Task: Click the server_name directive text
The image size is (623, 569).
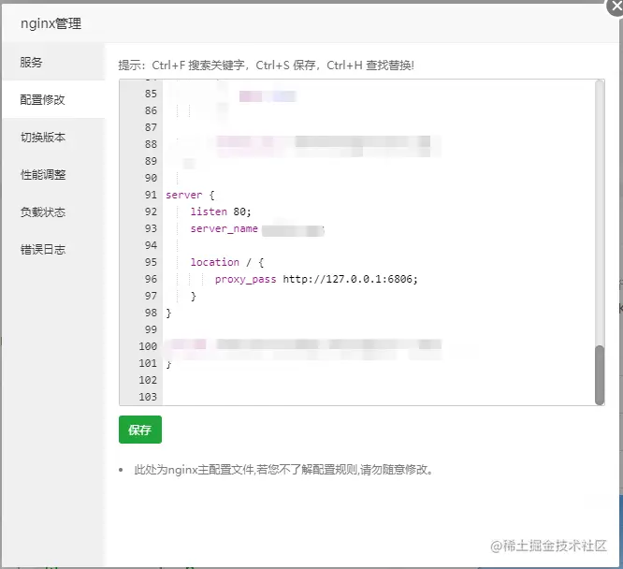Action: pos(225,228)
